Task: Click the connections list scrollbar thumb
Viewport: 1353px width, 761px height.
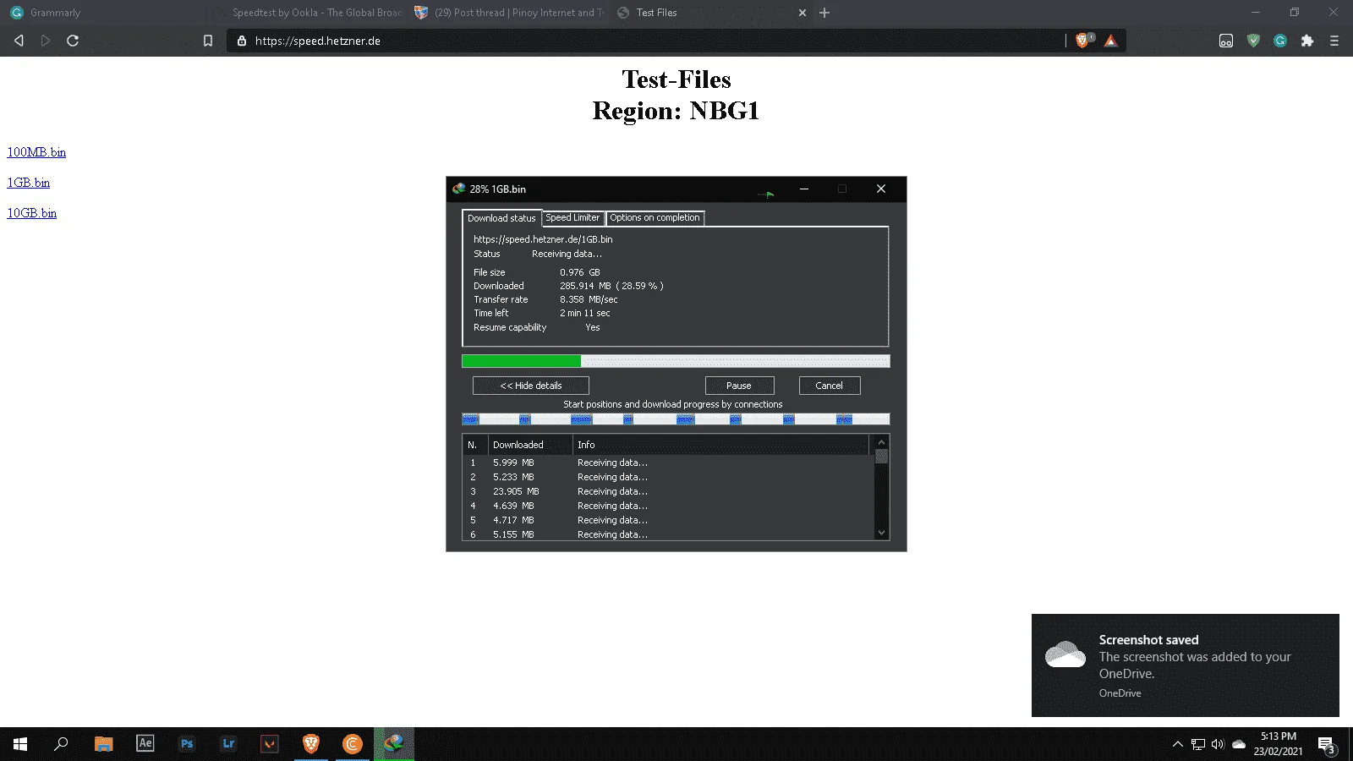Action: (x=881, y=457)
